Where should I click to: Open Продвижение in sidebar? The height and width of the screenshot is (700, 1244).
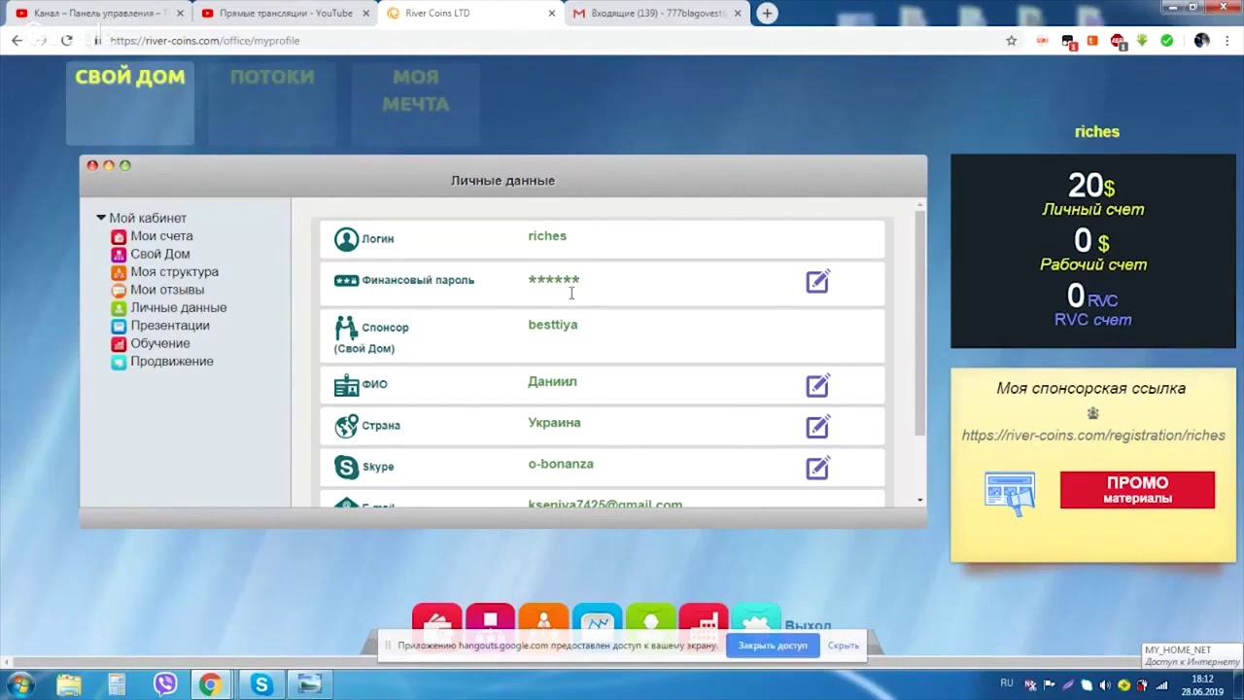point(172,362)
